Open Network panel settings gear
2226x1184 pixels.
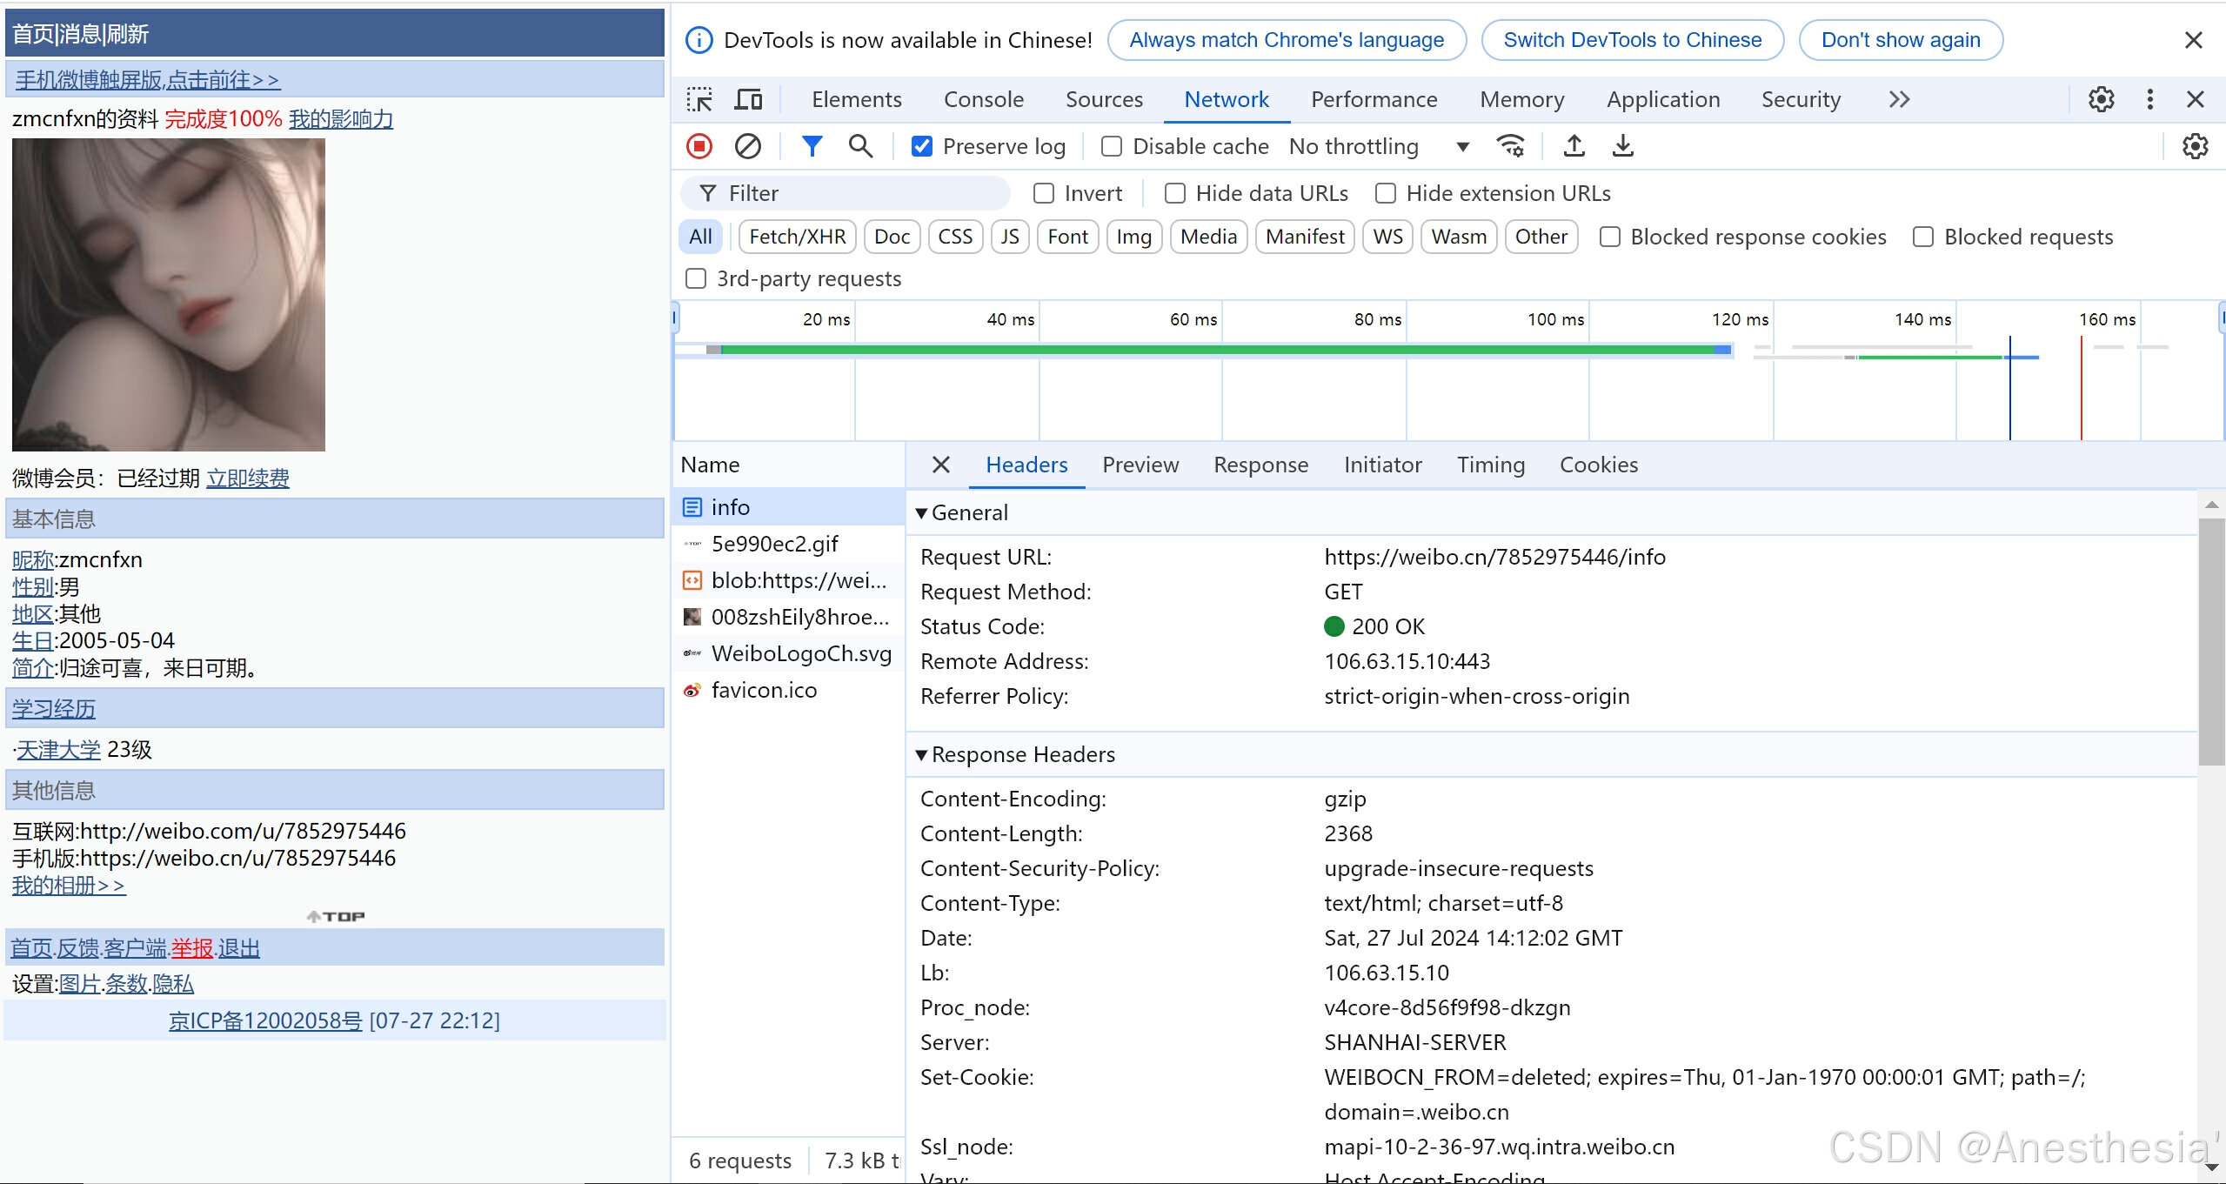[2195, 146]
